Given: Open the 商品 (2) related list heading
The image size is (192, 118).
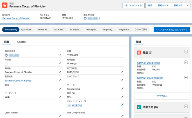Looking at the screenshot, I should tap(148, 53).
